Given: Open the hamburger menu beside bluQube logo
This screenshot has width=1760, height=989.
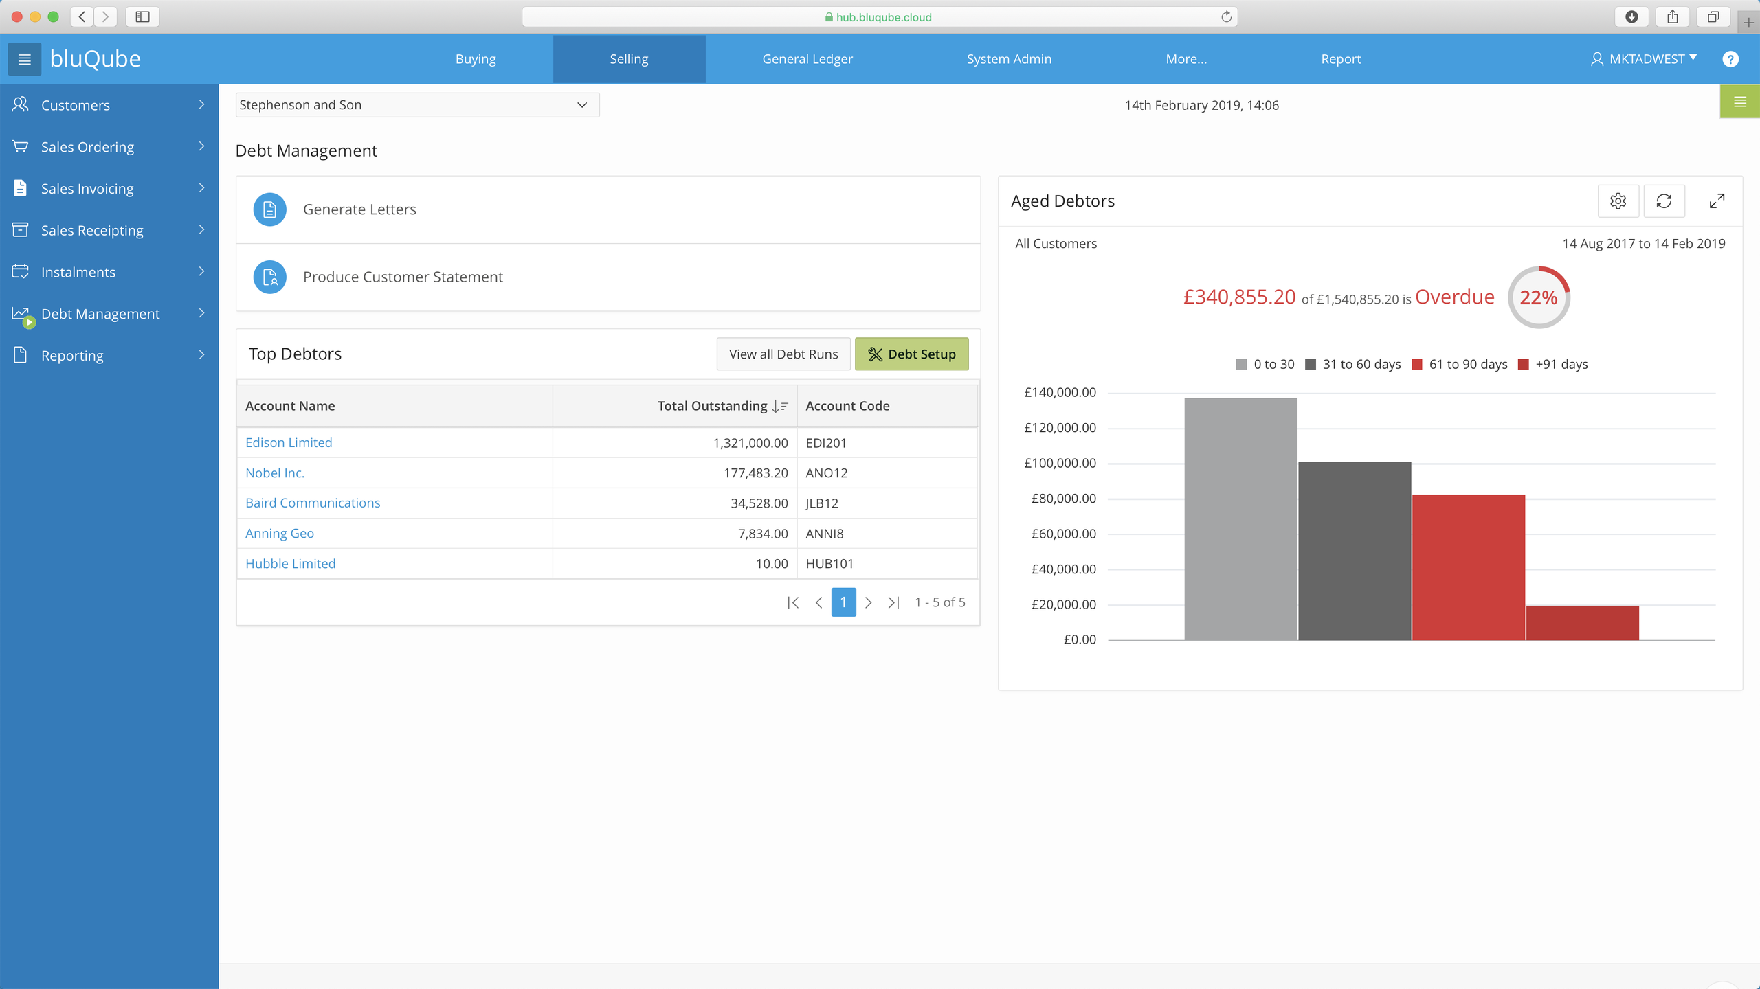Looking at the screenshot, I should [25, 59].
